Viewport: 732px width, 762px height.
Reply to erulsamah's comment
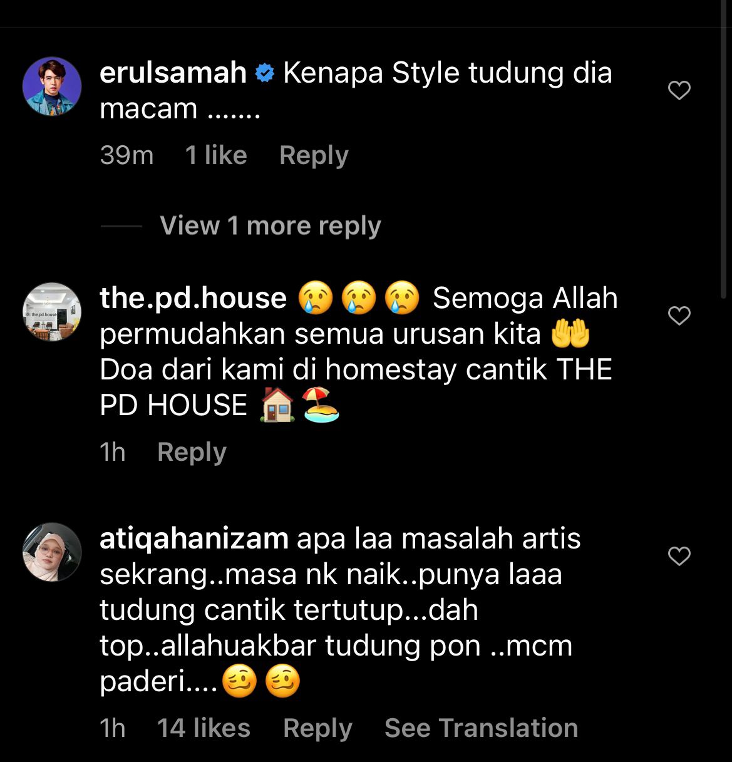[314, 155]
